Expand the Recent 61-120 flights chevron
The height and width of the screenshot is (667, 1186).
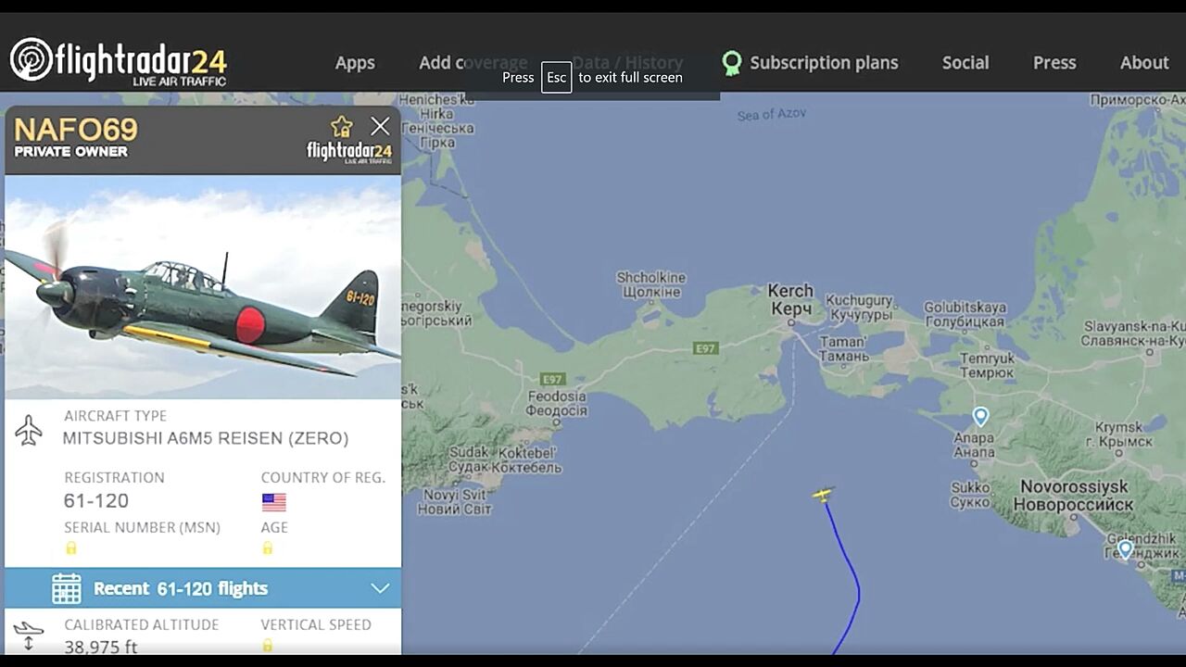tap(380, 588)
